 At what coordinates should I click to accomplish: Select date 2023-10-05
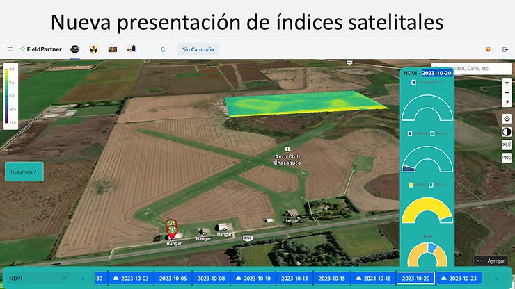point(173,279)
